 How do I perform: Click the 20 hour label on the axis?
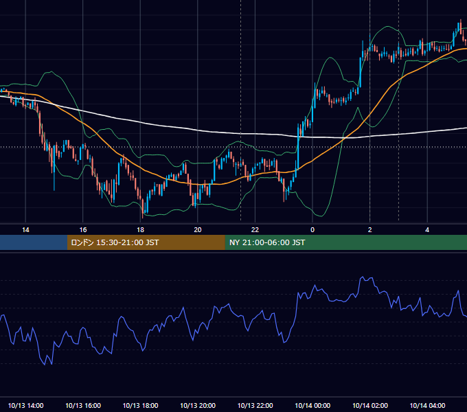coord(198,230)
